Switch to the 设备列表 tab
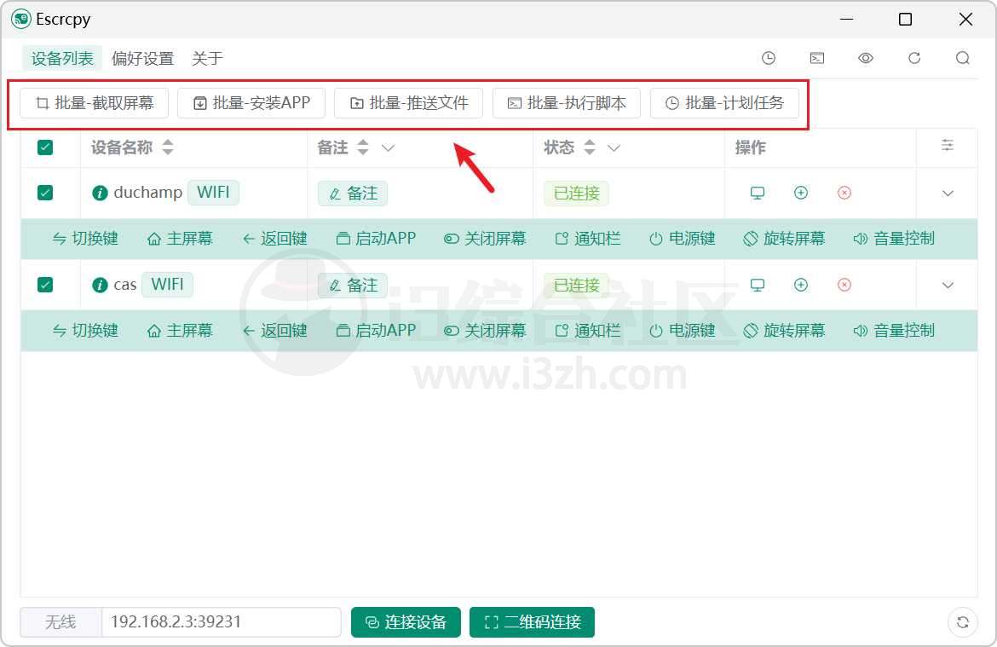 [62, 59]
